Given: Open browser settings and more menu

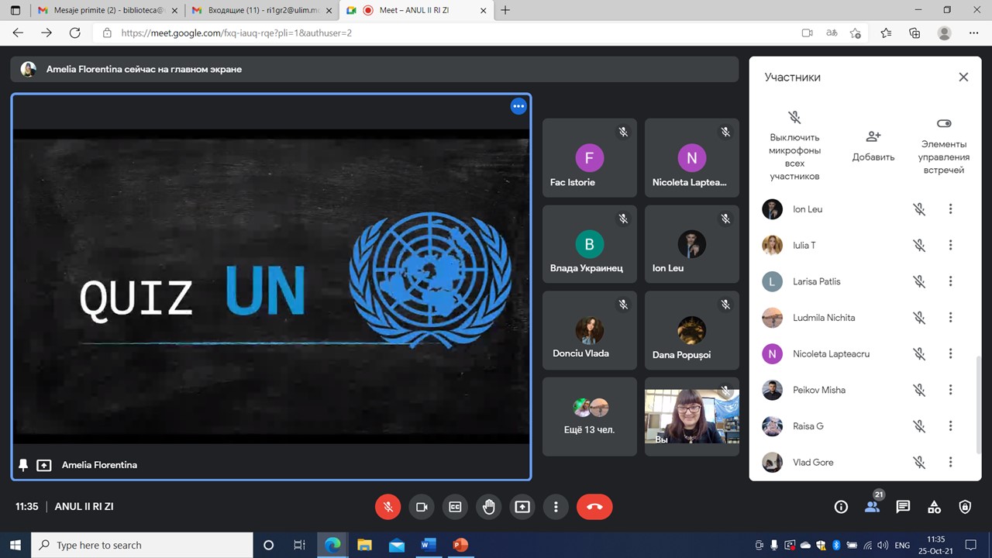Looking at the screenshot, I should tap(974, 33).
